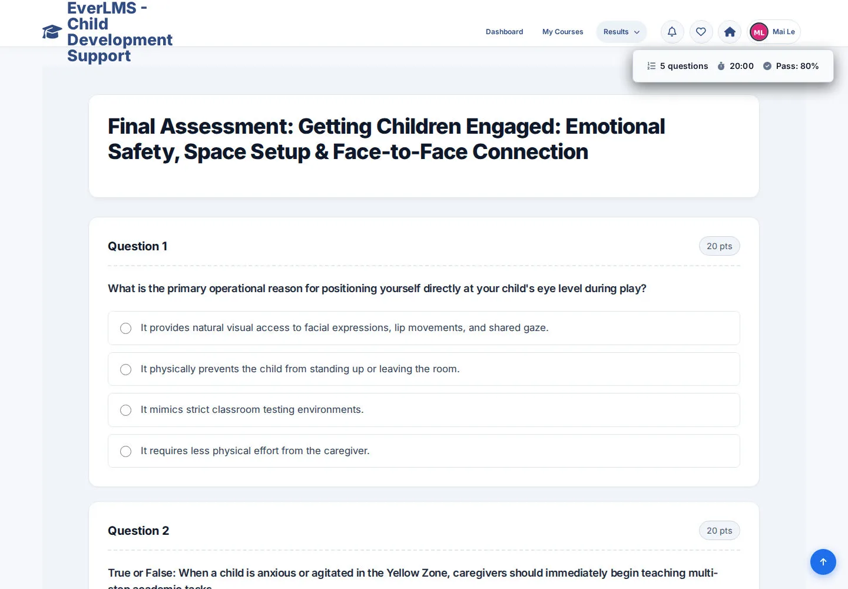This screenshot has width=848, height=589.
Task: Select 'It physically prevents the child' answer
Action: (x=424, y=369)
